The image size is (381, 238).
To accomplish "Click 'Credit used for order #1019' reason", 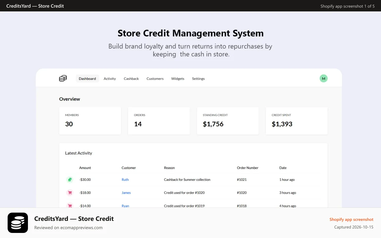I will 184,206.
